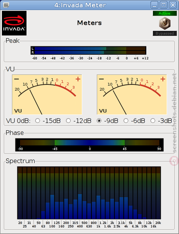
Task: Click the 100 Hz spectrum band column
Action: pos(52,193)
